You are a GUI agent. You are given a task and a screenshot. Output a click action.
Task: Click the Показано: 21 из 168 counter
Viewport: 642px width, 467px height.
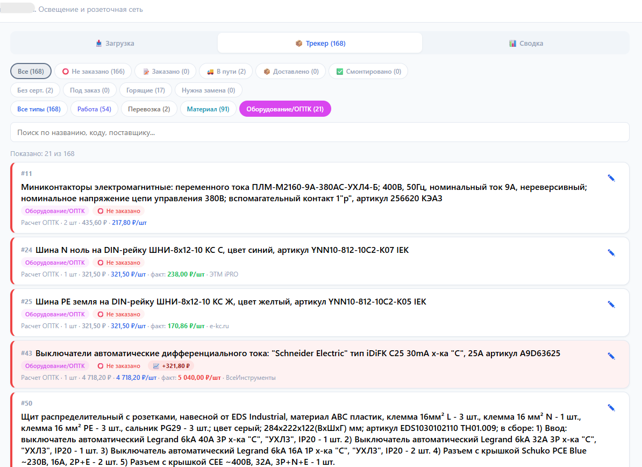coord(42,154)
